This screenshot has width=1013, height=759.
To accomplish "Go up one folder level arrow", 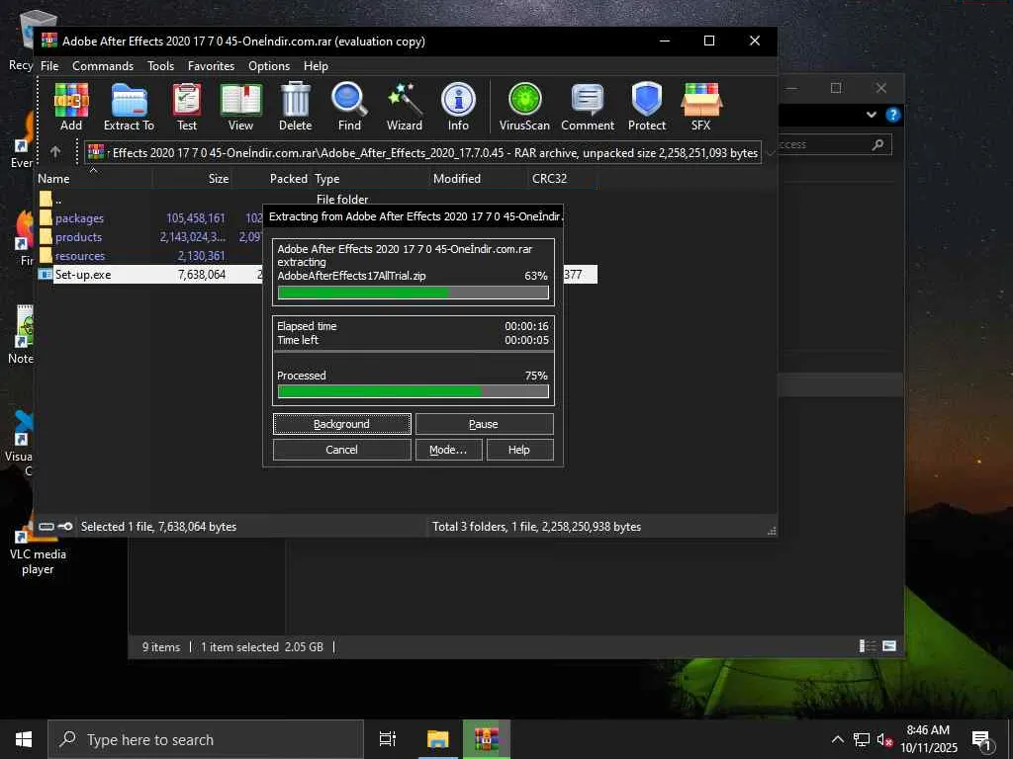I will (x=55, y=151).
